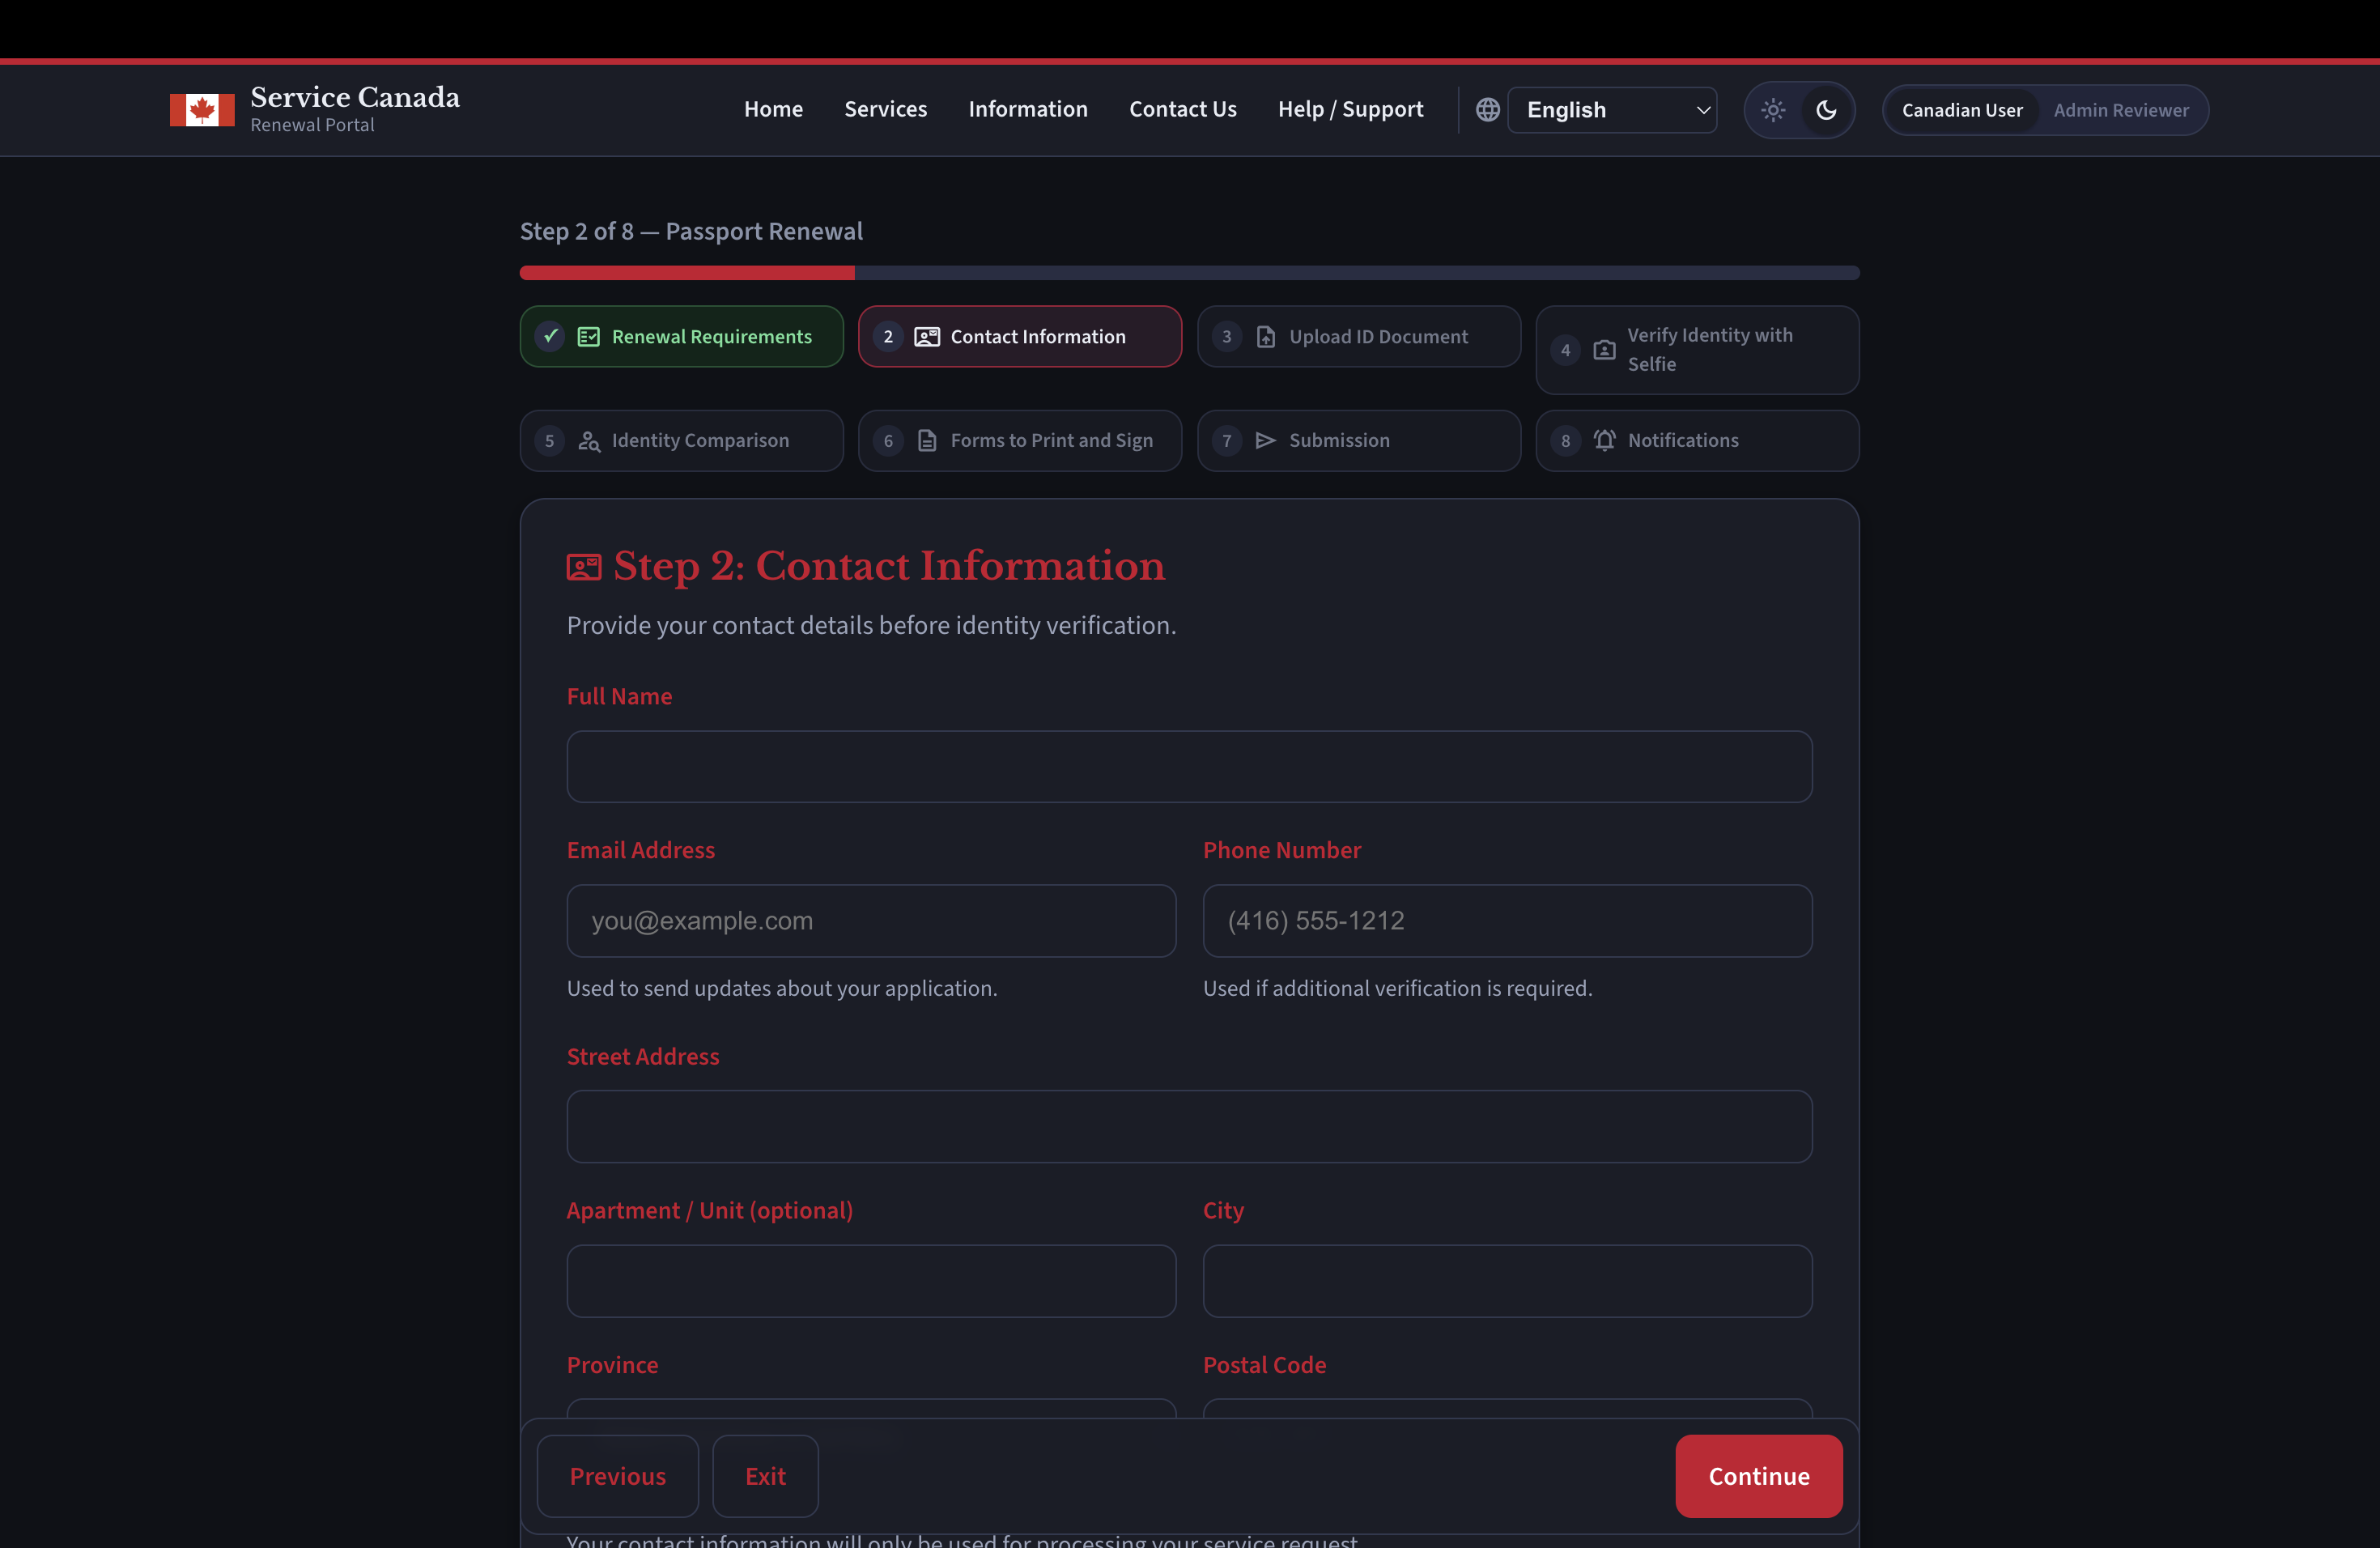
Task: Click the passport renewal progress bar
Action: (1189, 273)
